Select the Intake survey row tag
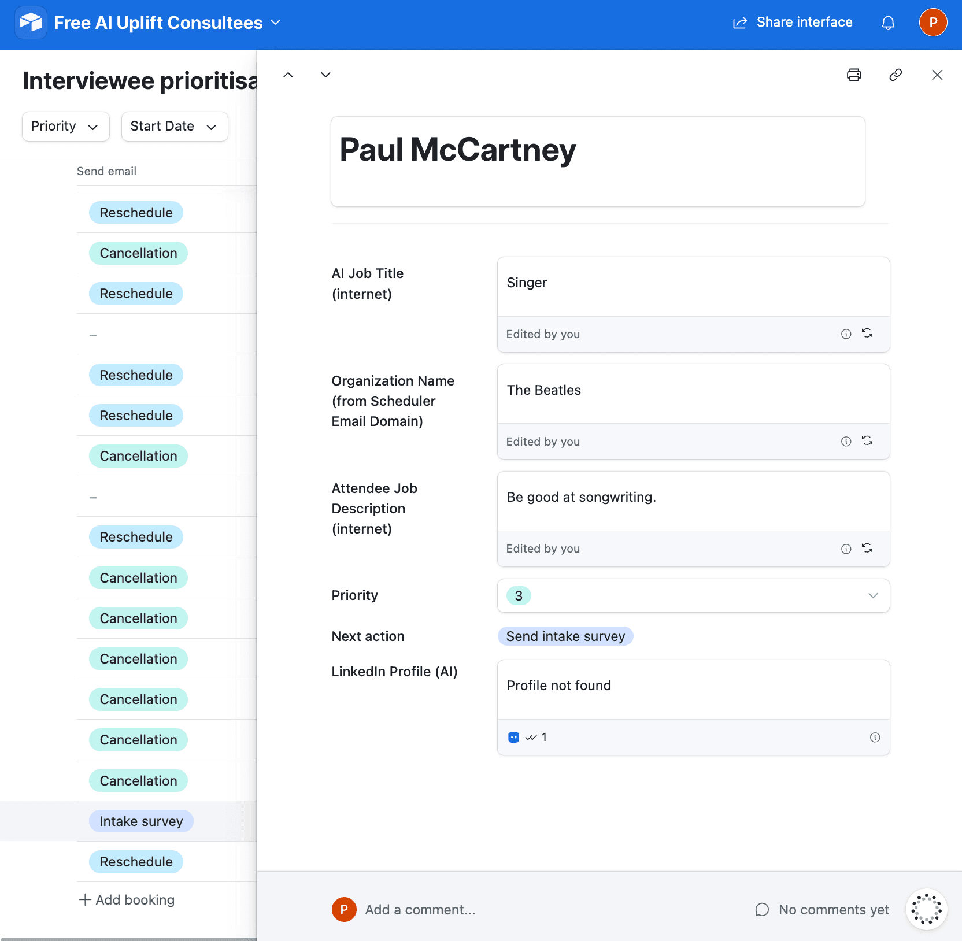This screenshot has height=941, width=962. [140, 821]
